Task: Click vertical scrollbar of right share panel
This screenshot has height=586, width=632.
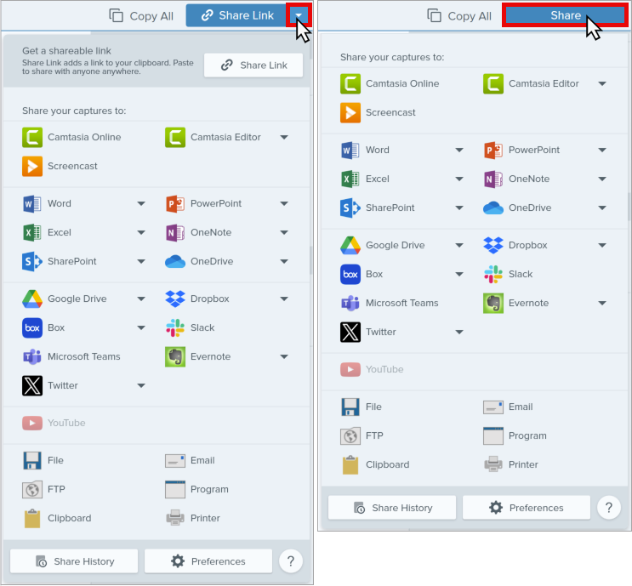Action: point(629,207)
